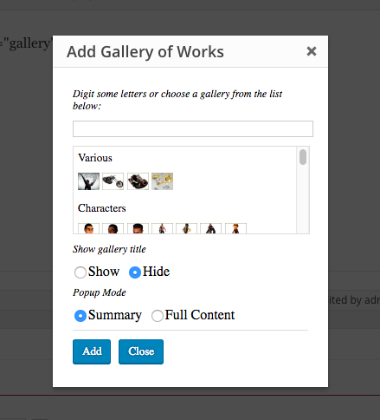Select the Characters gallery title
The image size is (380, 420).
click(x=101, y=208)
